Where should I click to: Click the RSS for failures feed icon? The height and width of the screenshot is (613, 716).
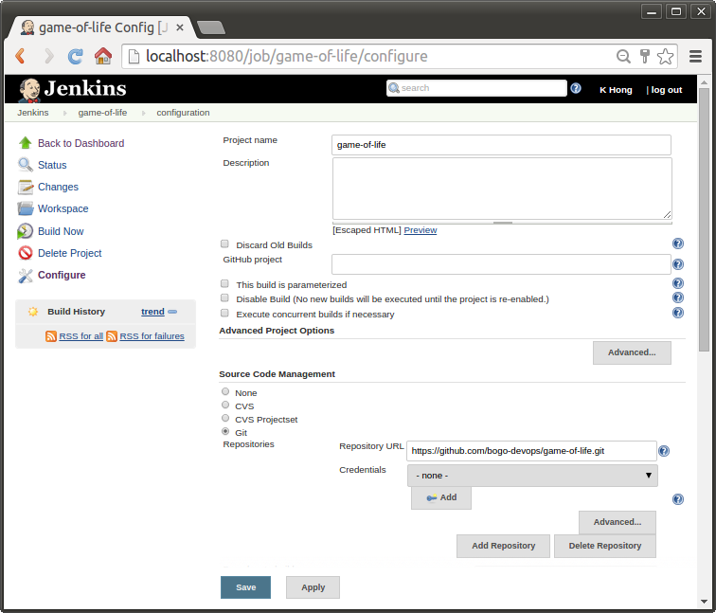[112, 336]
